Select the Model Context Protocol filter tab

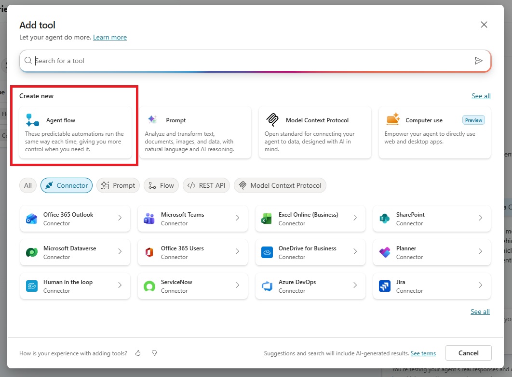click(280, 185)
